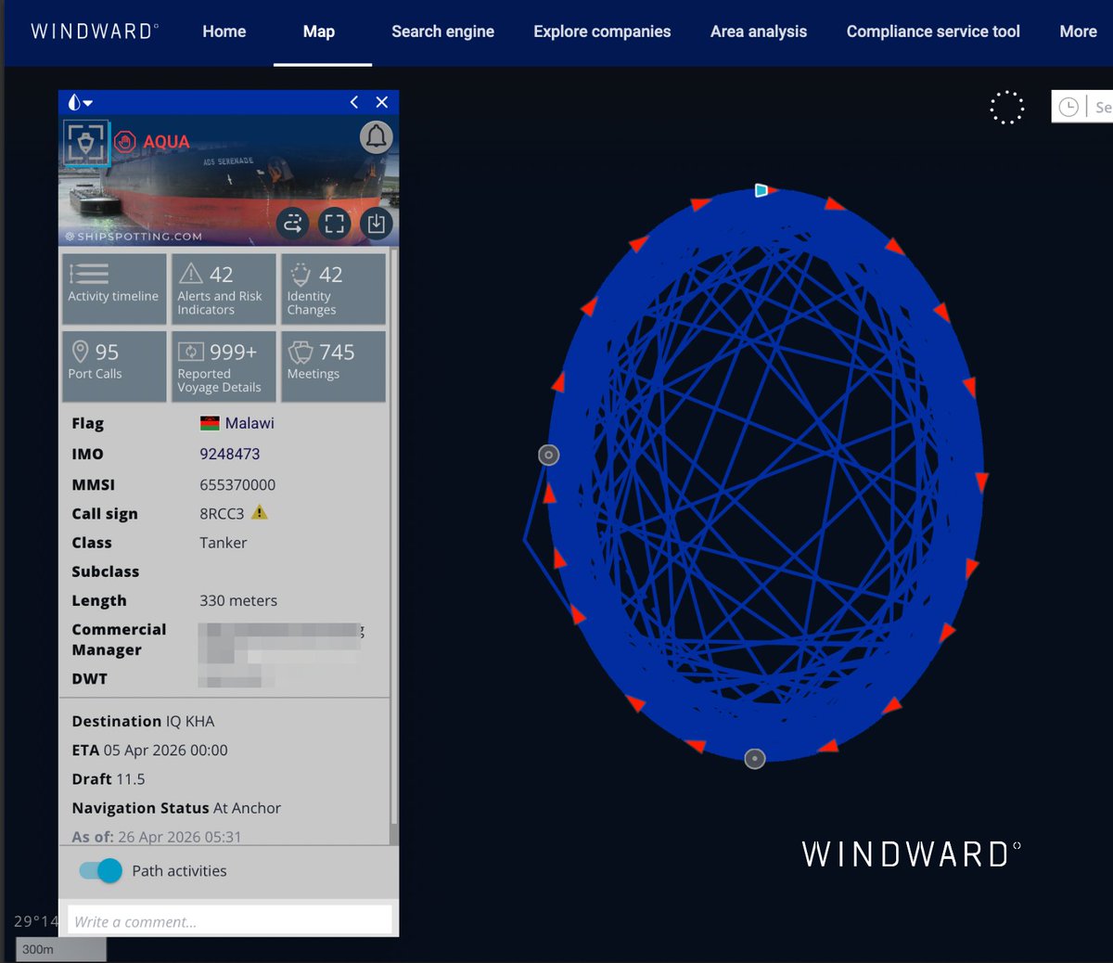1113x963 pixels.
Task: Click the Malawi flag icon
Action: [x=210, y=423]
